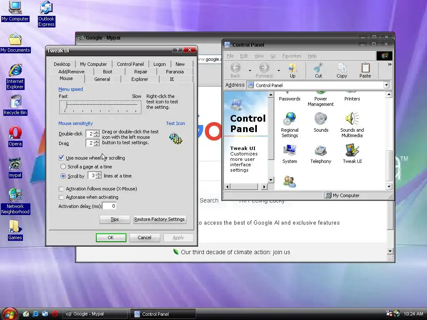Click the Copy toolbar icon
Screen dimensions: 427x320
tap(342, 70)
